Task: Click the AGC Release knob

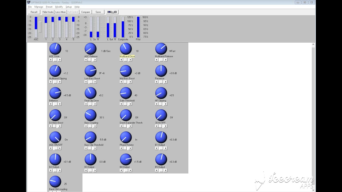Action: click(x=91, y=49)
